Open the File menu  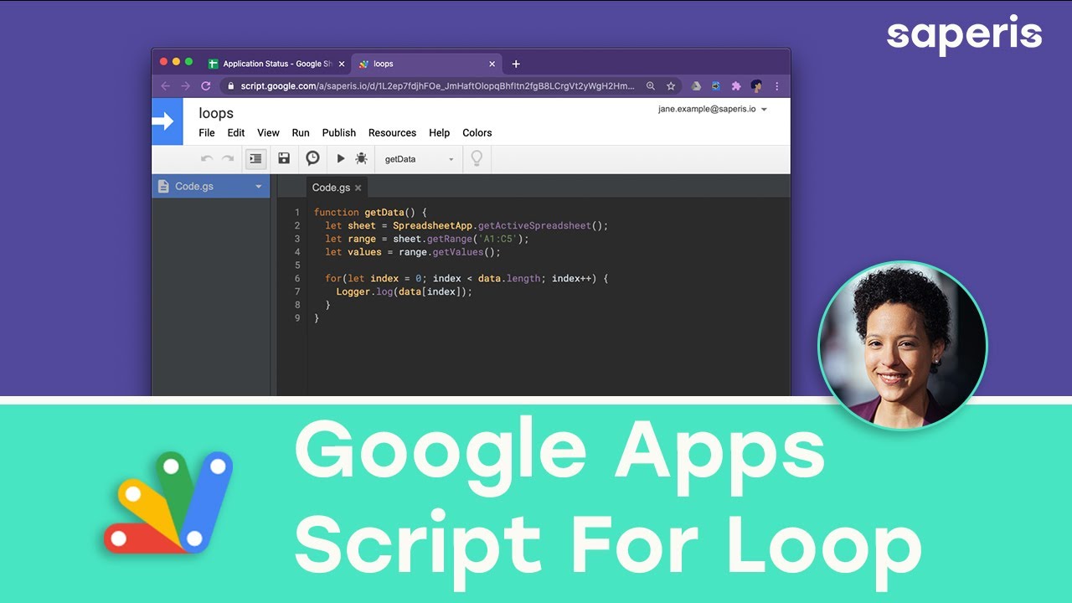(x=207, y=132)
